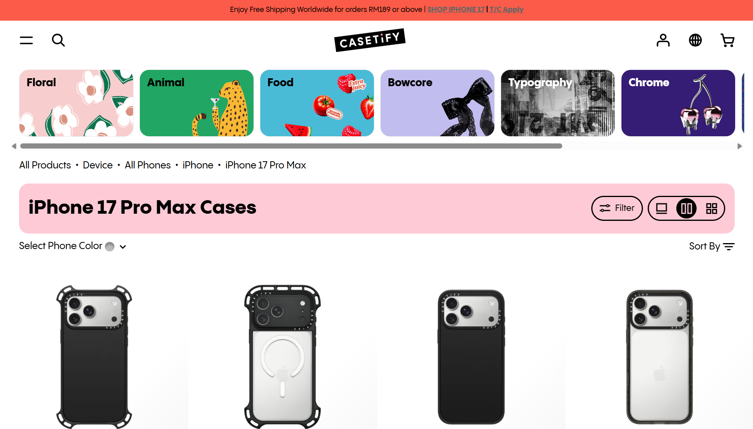
Task: Click the search magnifier icon
Action: tap(58, 40)
